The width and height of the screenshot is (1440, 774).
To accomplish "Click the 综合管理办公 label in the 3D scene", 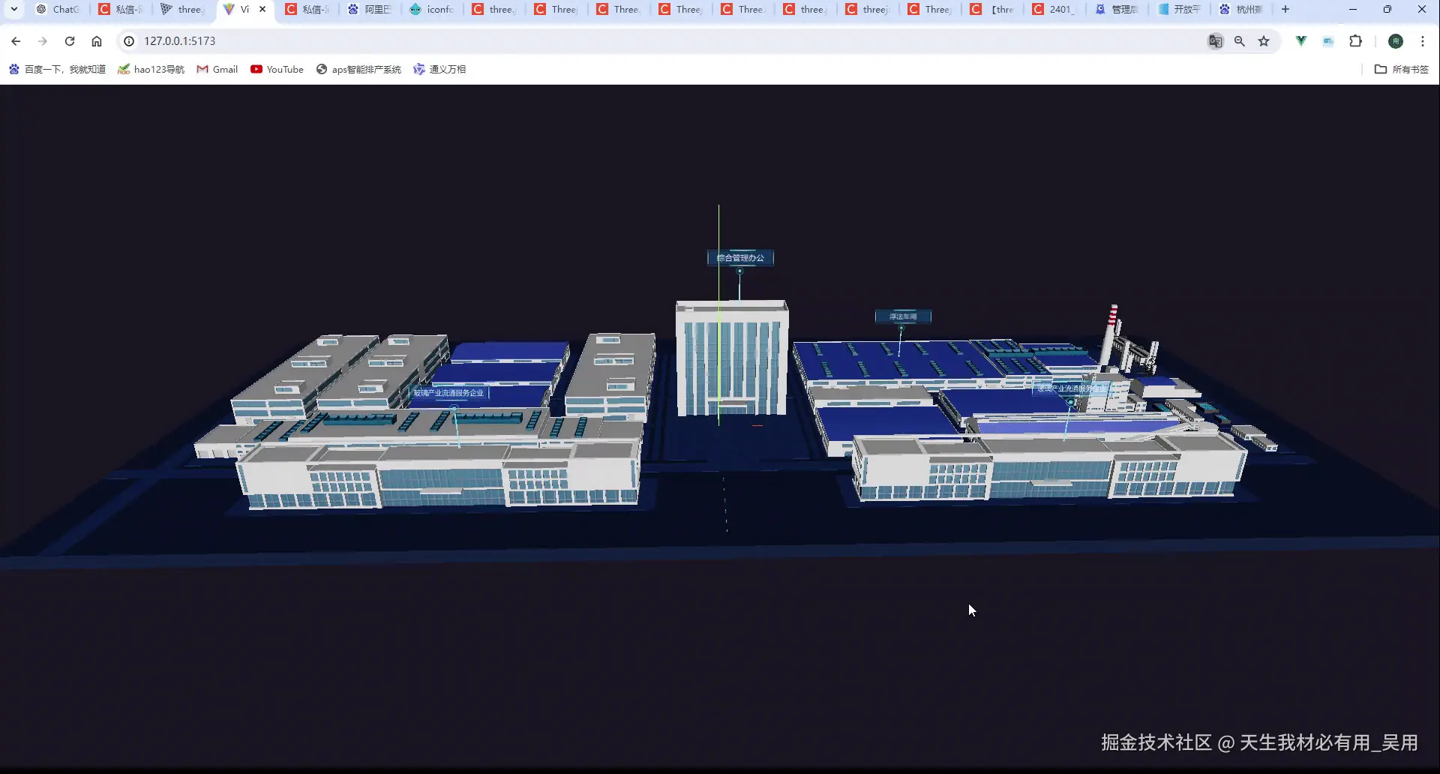I will (740, 257).
